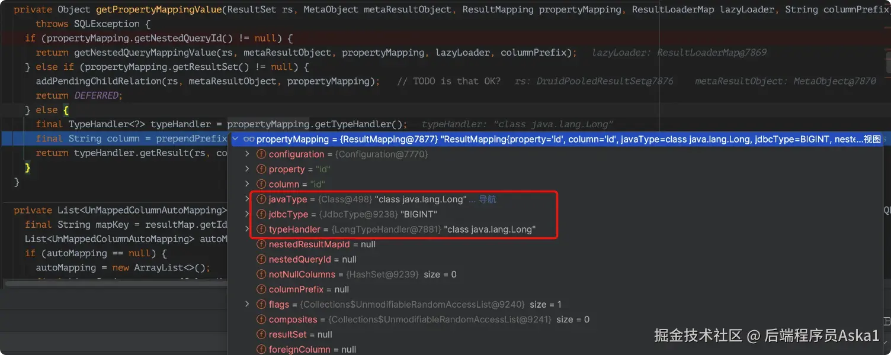Click the "BIGINT" jdbcType value

[x=419, y=214]
